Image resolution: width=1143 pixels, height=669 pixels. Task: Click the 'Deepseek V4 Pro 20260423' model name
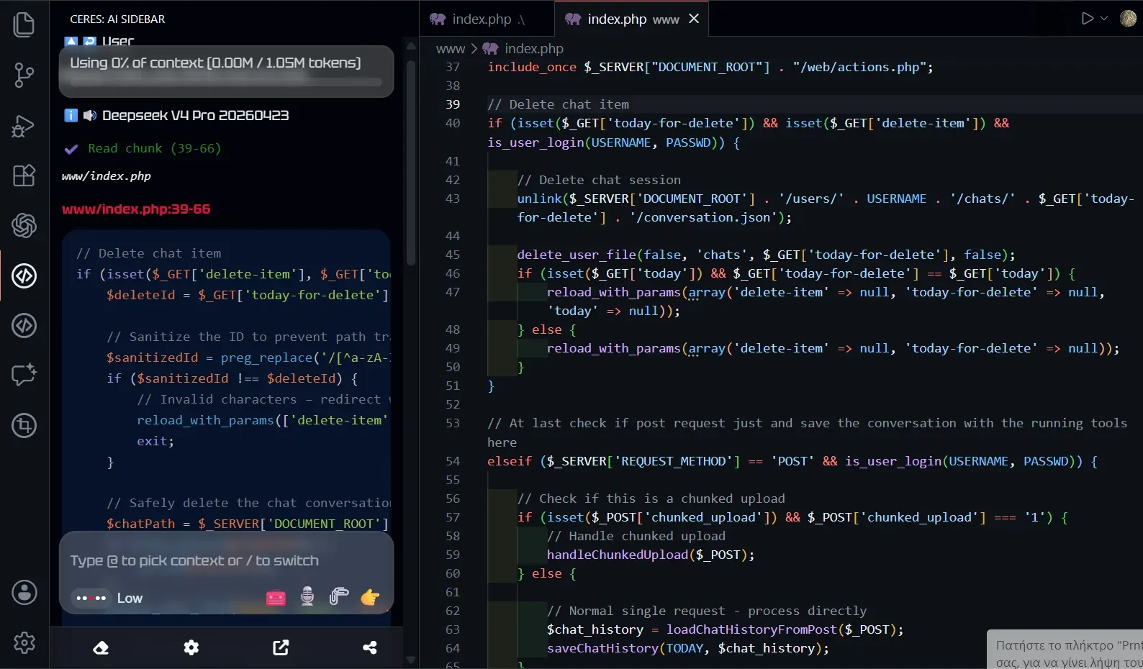(x=196, y=115)
